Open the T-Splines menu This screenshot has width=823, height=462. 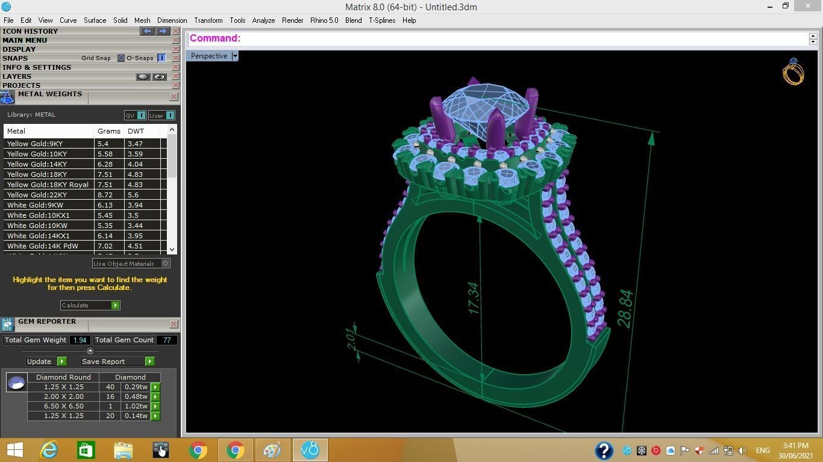point(382,20)
